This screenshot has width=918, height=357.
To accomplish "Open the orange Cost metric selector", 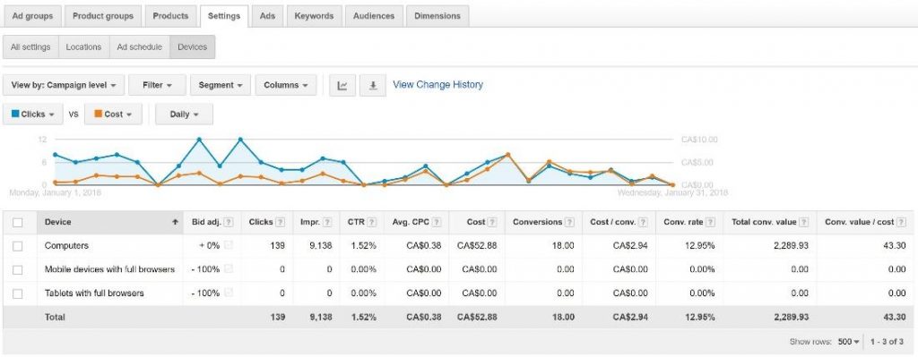I will click(x=113, y=115).
